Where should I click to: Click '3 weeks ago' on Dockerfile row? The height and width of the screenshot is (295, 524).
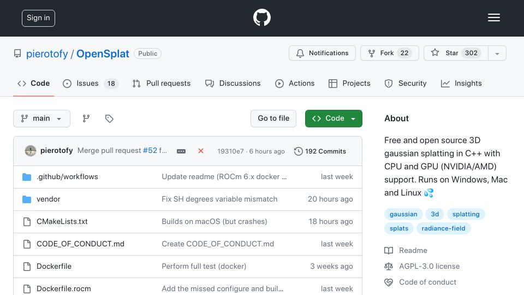(331, 266)
